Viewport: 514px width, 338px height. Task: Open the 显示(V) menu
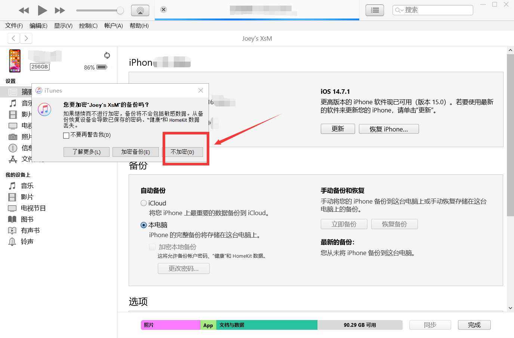[x=63, y=26]
